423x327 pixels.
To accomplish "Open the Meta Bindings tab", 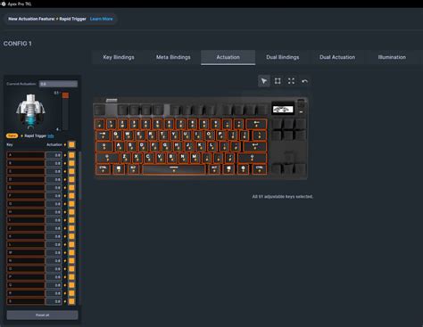I will pyautogui.click(x=173, y=57).
